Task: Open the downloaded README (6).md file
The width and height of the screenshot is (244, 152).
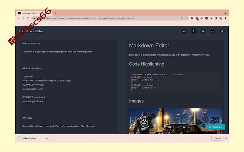Action: click(30, 138)
